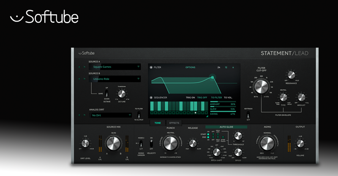338x176 pixels.
Task: Select next Source B preset arrow
Action: point(84,79)
